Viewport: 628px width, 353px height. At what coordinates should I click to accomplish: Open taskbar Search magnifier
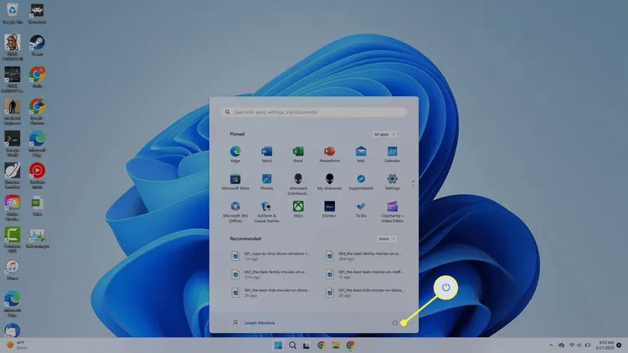tap(292, 345)
